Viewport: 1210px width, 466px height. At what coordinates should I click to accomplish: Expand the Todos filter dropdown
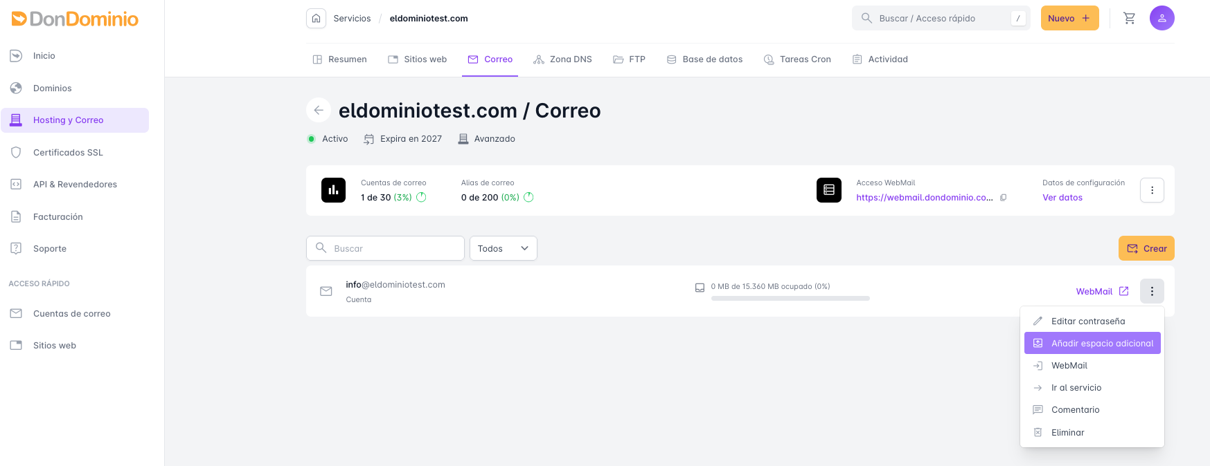coord(504,248)
